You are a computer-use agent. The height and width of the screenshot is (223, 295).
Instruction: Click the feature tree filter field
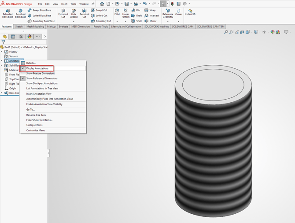24,42
